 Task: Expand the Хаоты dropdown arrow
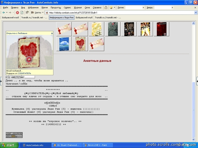(x=43, y=12)
